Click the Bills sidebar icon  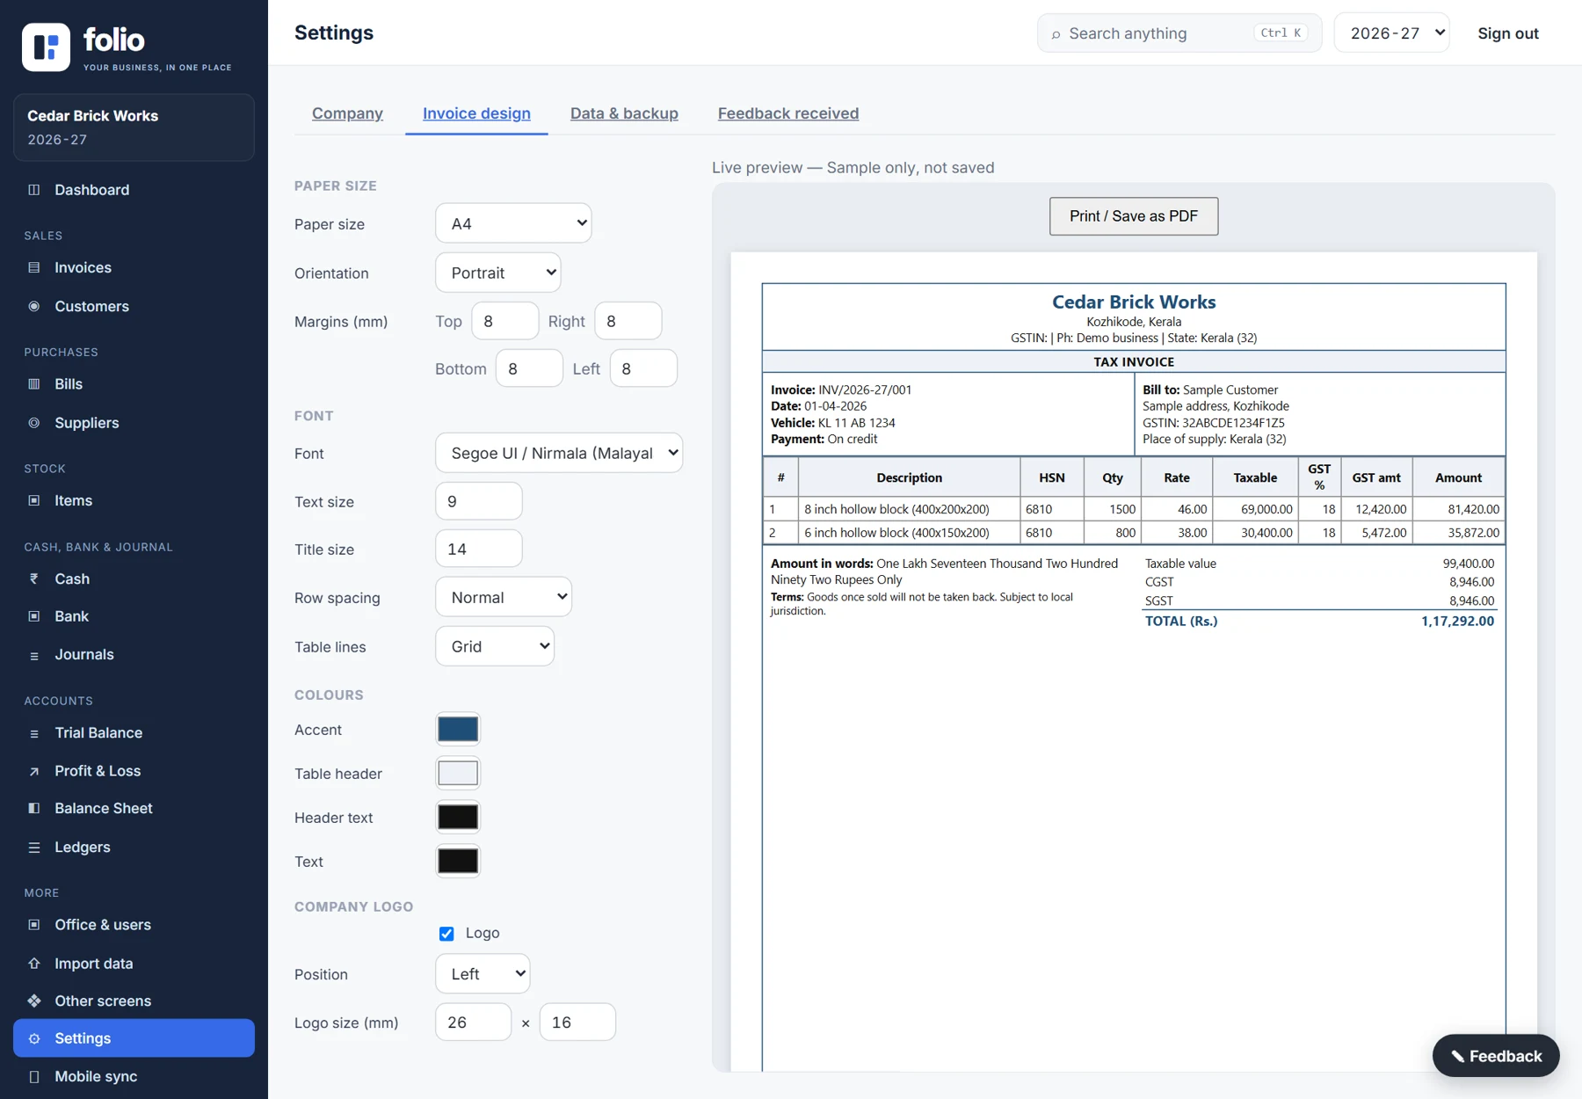(34, 384)
